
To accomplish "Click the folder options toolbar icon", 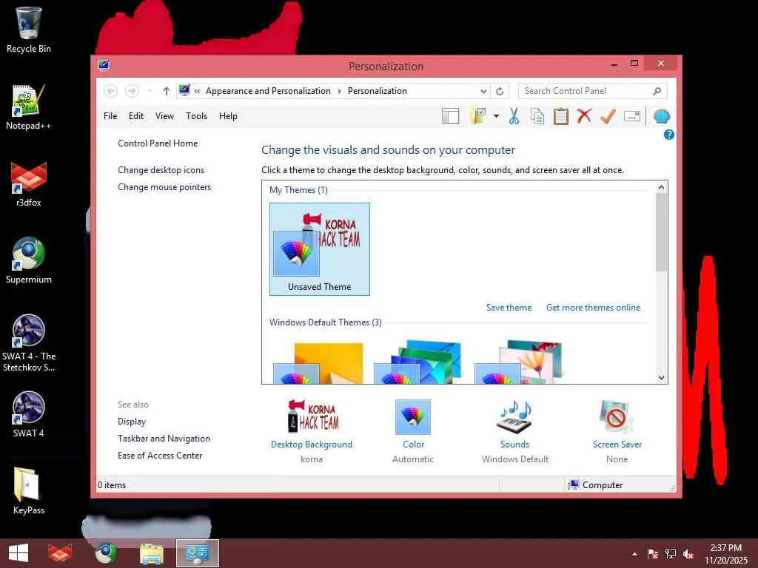I will pyautogui.click(x=478, y=116).
